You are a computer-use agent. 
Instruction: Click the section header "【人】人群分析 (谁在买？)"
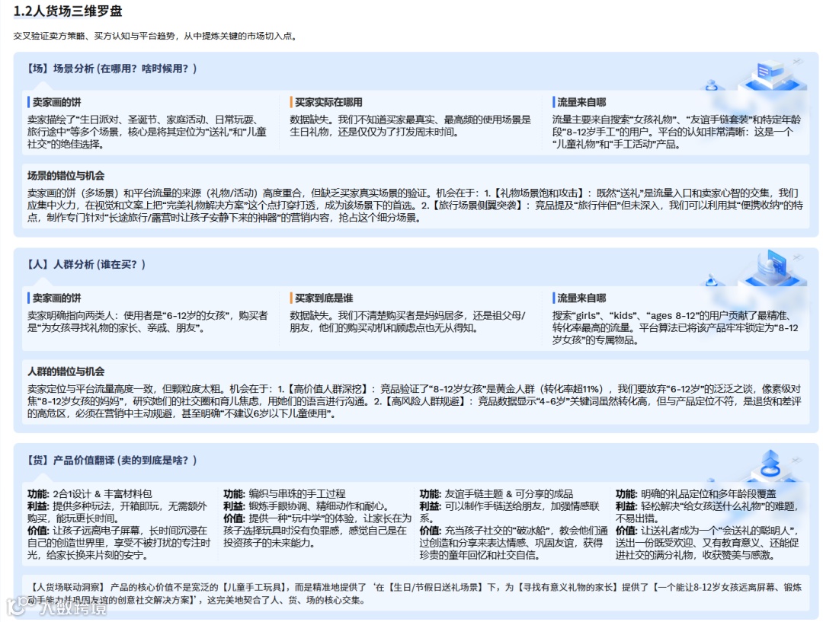point(85,264)
